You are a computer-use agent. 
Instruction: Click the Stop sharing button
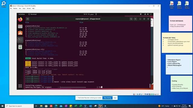pyautogui.click(x=107, y=98)
